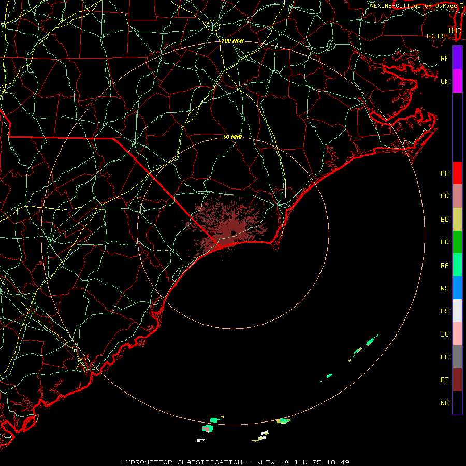
Task: Click the 'GC' legend label
Action: tap(444, 357)
